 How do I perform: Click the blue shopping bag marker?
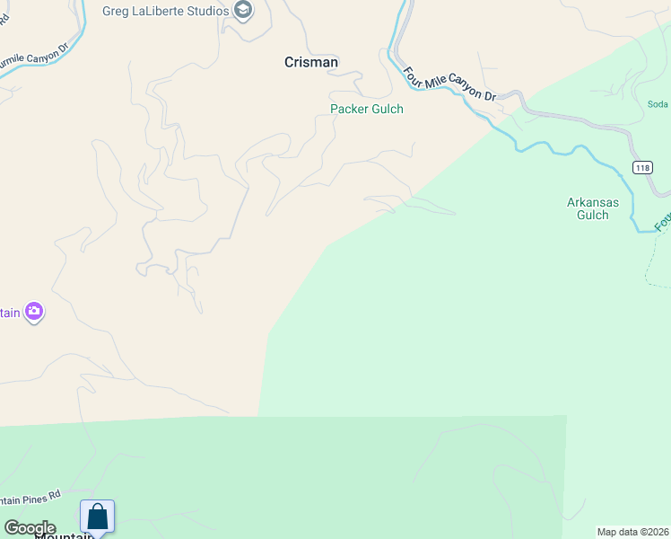(x=97, y=518)
